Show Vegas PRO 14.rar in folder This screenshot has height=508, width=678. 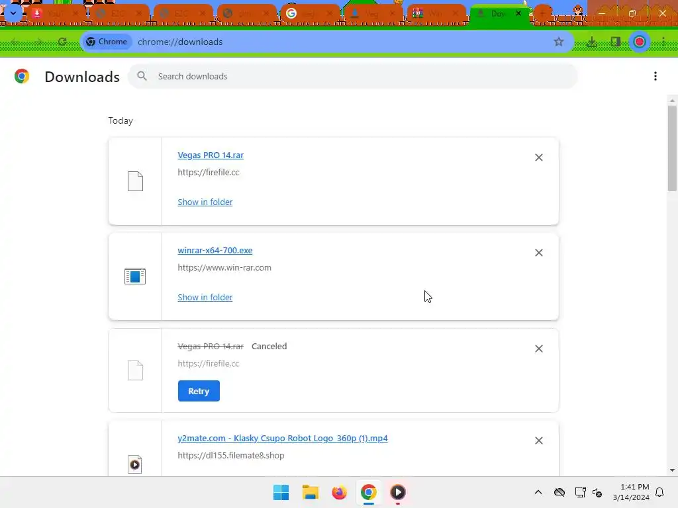(x=205, y=202)
